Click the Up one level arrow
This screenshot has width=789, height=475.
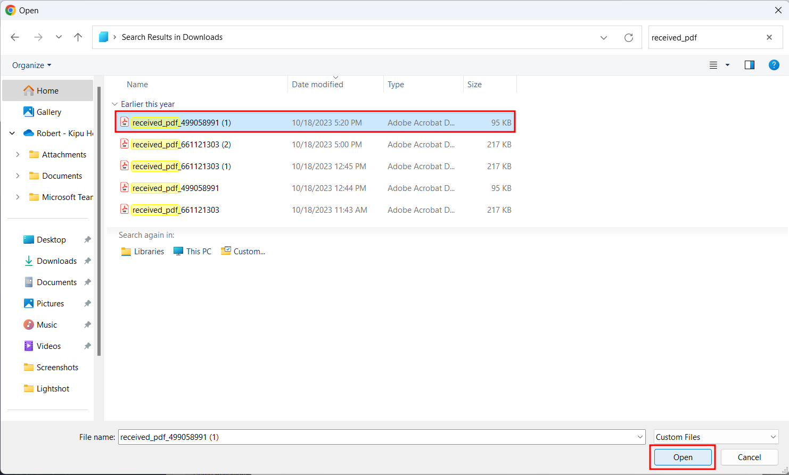point(78,37)
